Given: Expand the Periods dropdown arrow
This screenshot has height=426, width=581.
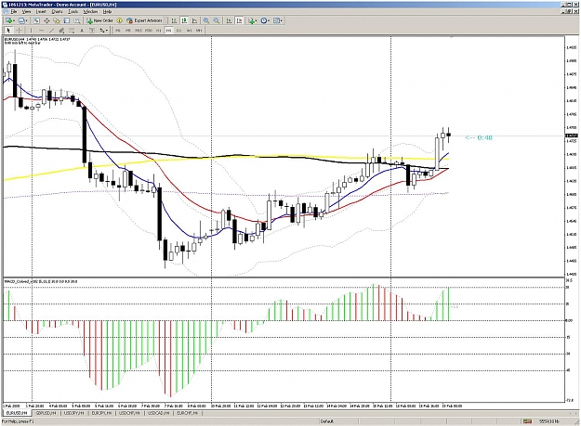Looking at the screenshot, I should (269, 21).
